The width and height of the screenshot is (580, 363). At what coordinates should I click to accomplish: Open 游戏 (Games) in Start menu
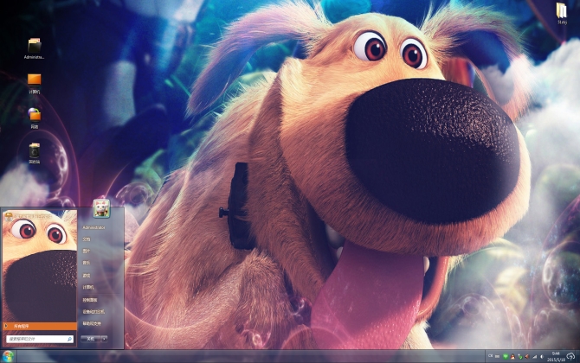tap(87, 275)
